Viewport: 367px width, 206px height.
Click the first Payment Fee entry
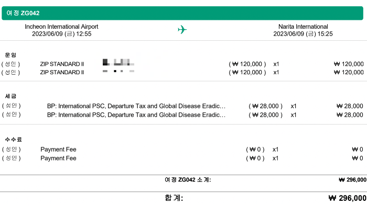click(58, 150)
